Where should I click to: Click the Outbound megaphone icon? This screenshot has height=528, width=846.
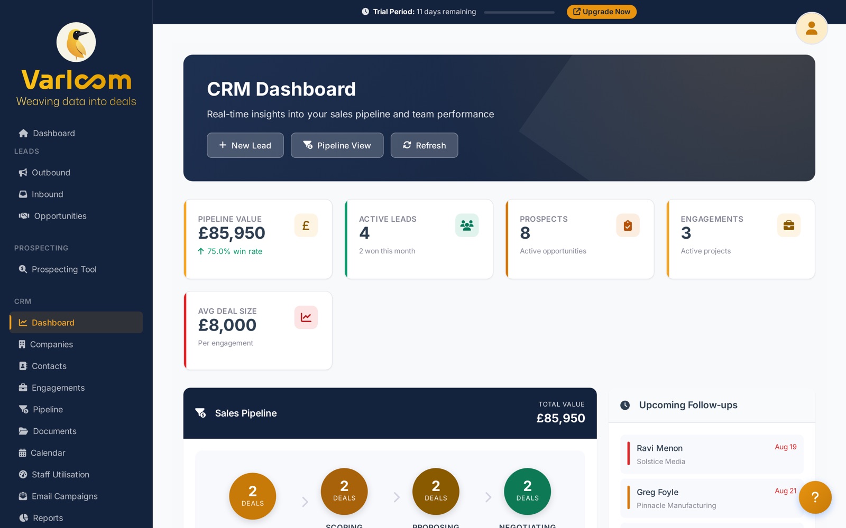23,172
